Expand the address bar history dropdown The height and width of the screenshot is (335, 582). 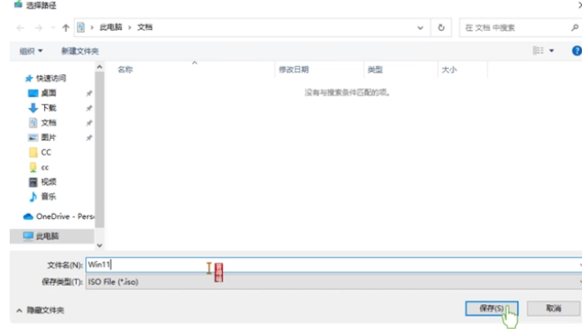coord(420,27)
